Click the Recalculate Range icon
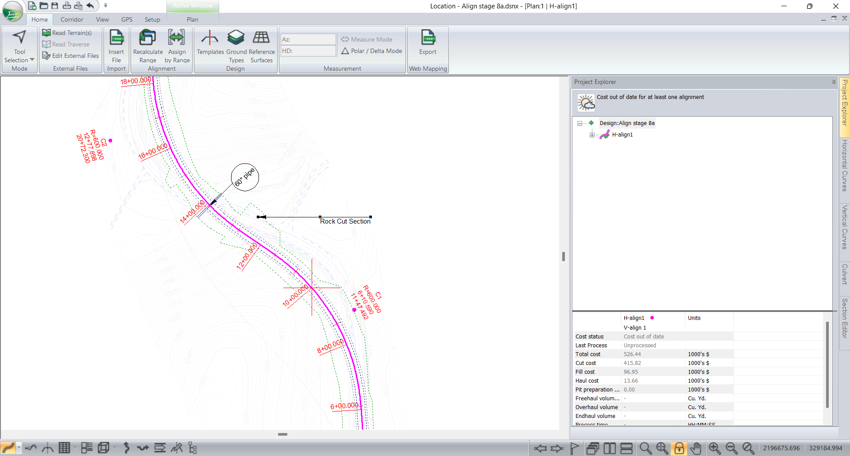 tap(147, 38)
